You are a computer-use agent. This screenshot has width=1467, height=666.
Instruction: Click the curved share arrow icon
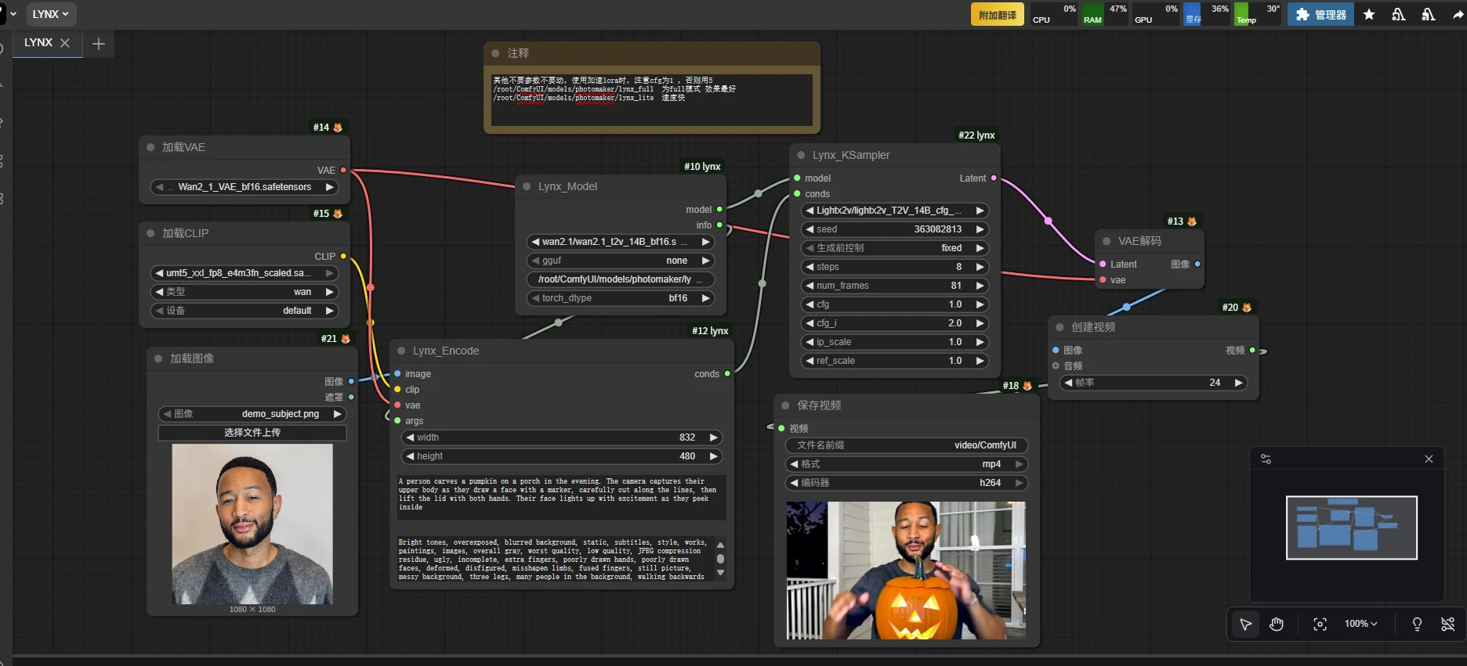tap(1458, 14)
